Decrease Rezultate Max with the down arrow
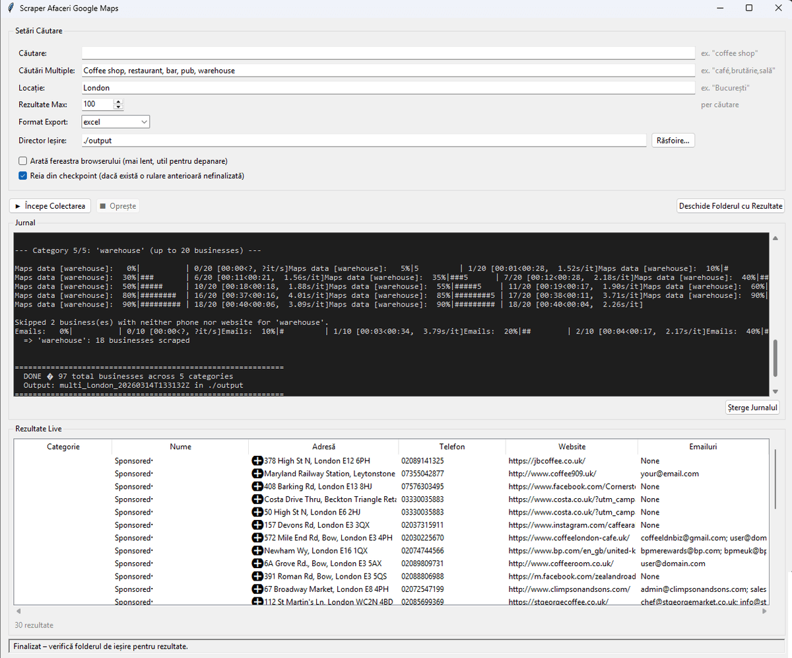This screenshot has height=658, width=792. pos(118,107)
